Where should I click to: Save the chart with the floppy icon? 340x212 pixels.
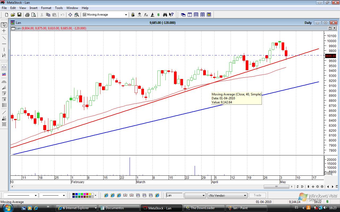pyautogui.click(x=19, y=15)
